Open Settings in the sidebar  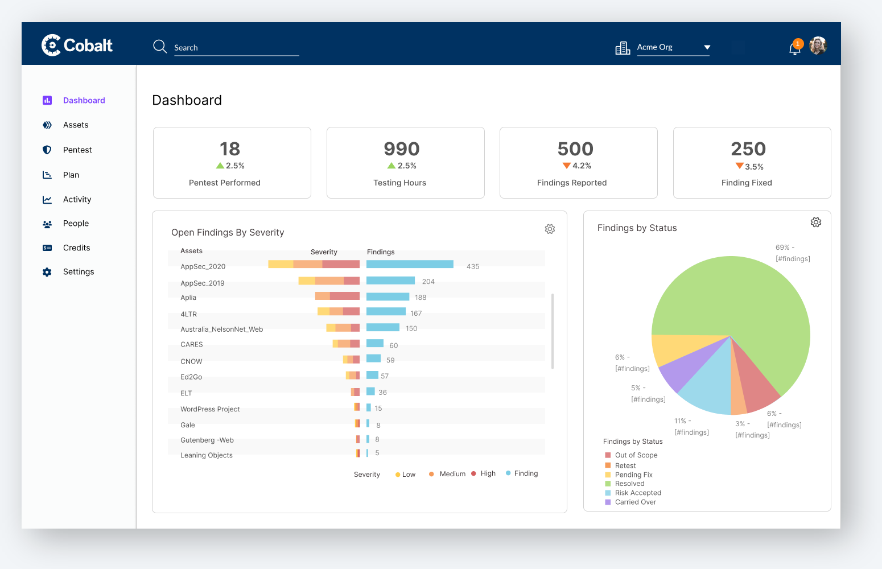(79, 272)
